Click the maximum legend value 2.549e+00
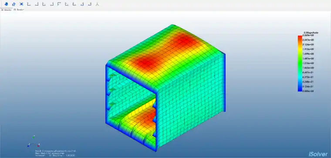331x158 pixels. [x=308, y=35]
